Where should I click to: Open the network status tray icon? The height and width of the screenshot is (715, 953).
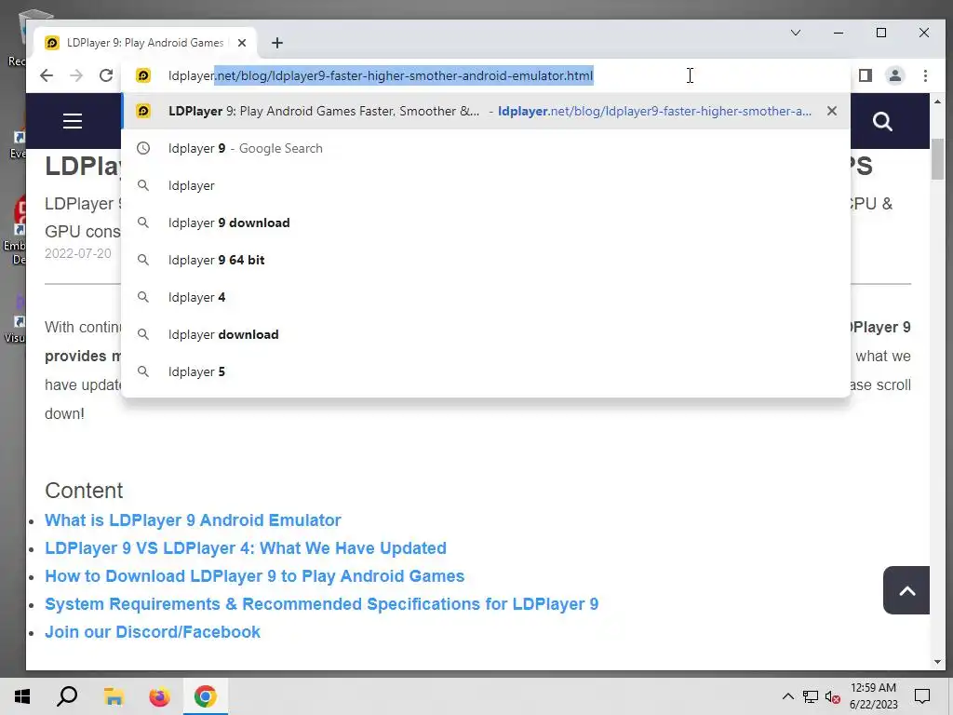point(811,696)
